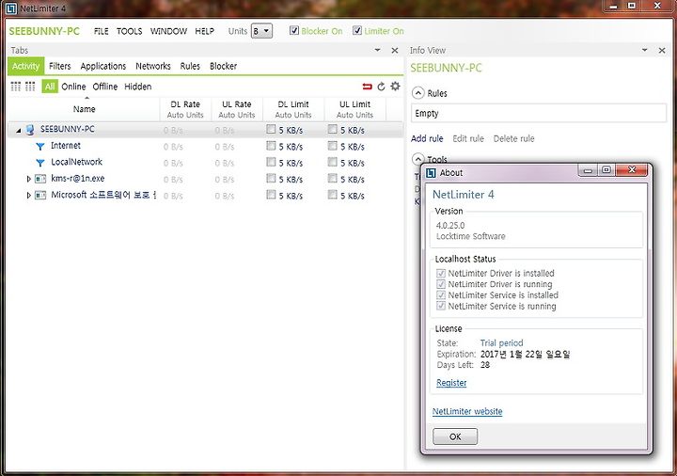Switch to the Applications tab

click(x=103, y=66)
